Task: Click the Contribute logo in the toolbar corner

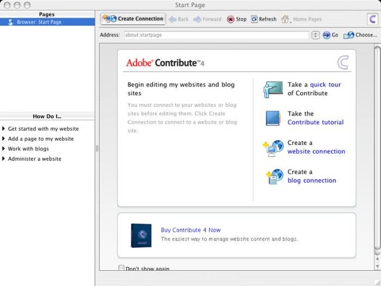Action: tap(373, 19)
